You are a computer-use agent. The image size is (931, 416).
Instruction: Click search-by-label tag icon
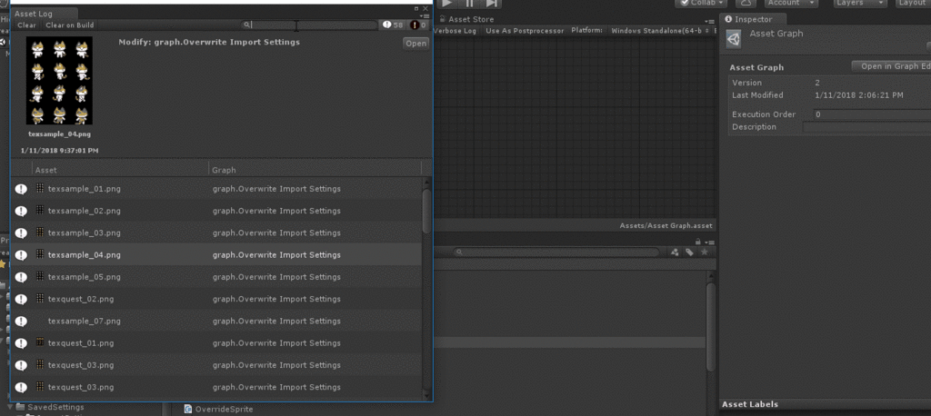point(689,253)
